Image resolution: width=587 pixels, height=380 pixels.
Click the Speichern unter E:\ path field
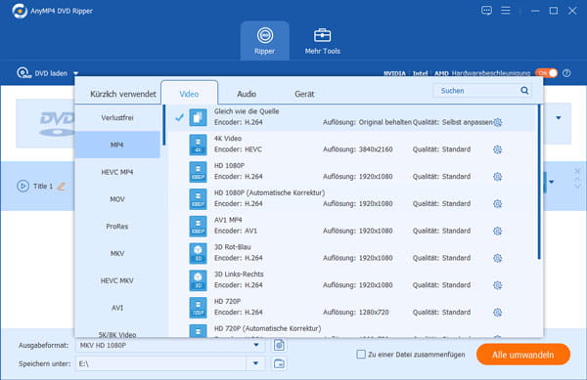[161, 363]
